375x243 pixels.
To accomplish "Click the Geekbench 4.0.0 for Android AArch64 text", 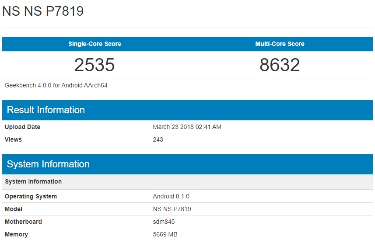I will (x=56, y=86).
